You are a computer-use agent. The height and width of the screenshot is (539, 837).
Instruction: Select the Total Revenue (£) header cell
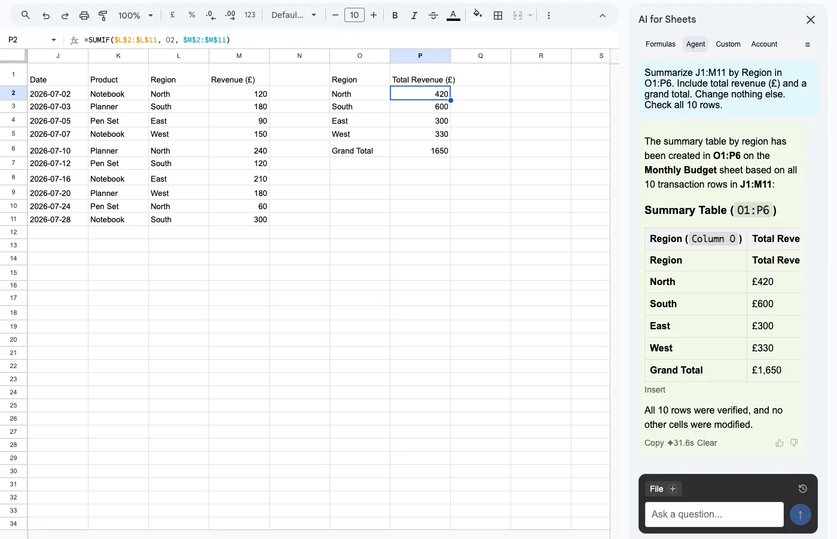click(x=420, y=75)
